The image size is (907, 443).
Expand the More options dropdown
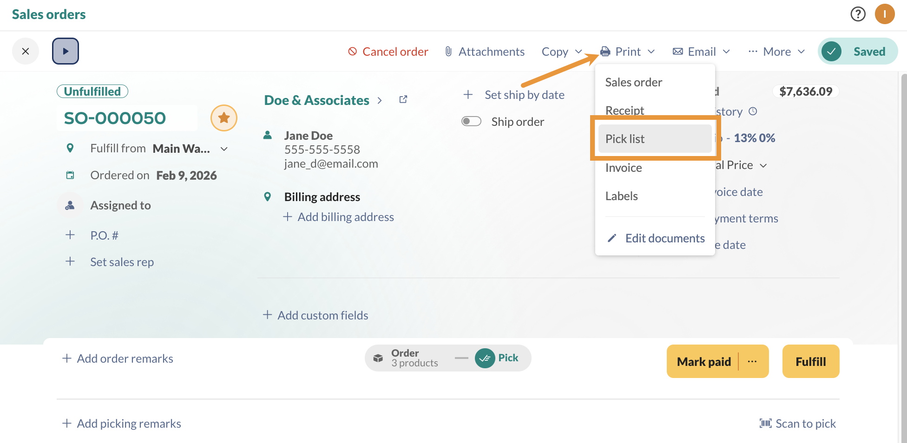tap(801, 51)
